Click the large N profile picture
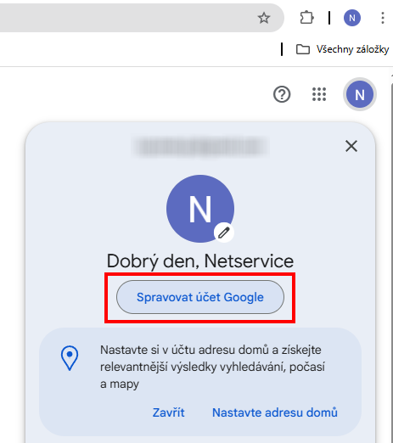This screenshot has width=393, height=443. pos(200,209)
